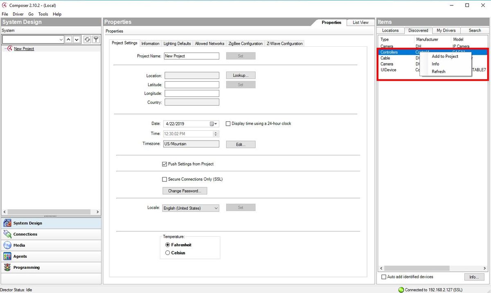Click the Lookup... button
Image resolution: width=491 pixels, height=293 pixels.
(241, 75)
